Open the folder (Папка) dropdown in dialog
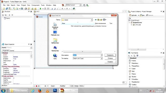 click(x=92, y=20)
